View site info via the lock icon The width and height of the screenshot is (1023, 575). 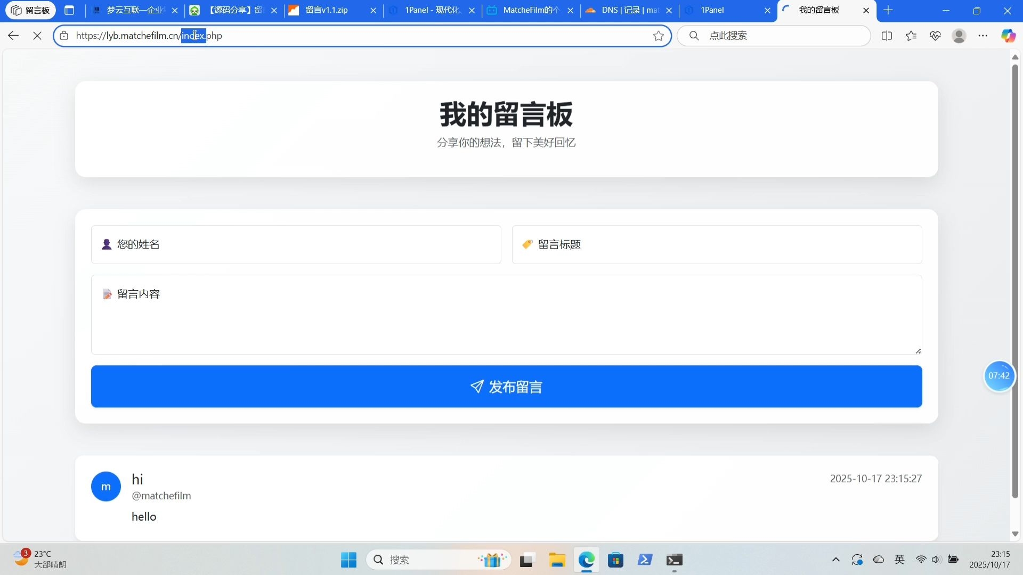(x=64, y=36)
